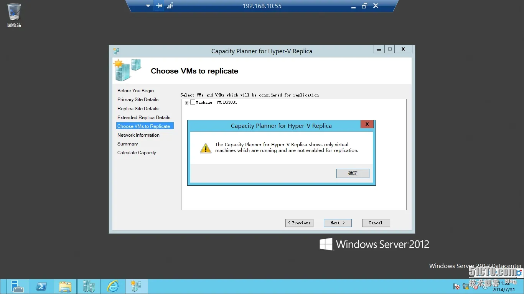This screenshot has width=524, height=294.
Task: Select the Choose VMs to Replicate step
Action: click(145, 126)
